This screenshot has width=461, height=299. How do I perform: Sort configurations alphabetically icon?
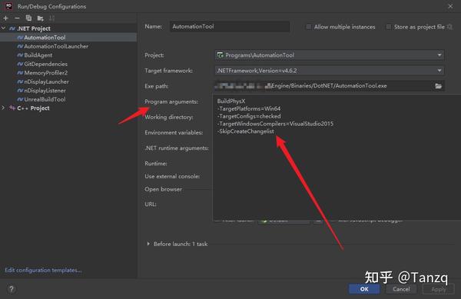tap(51, 18)
